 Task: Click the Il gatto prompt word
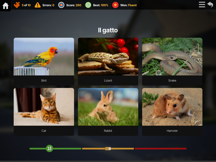(x=108, y=30)
